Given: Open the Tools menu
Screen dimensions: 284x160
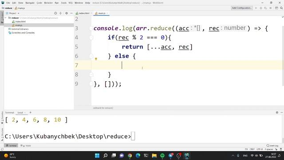Looking at the screenshot, I should 63,3.
